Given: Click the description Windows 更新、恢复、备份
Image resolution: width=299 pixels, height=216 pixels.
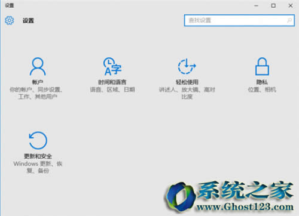Looking at the screenshot, I should [38, 167].
